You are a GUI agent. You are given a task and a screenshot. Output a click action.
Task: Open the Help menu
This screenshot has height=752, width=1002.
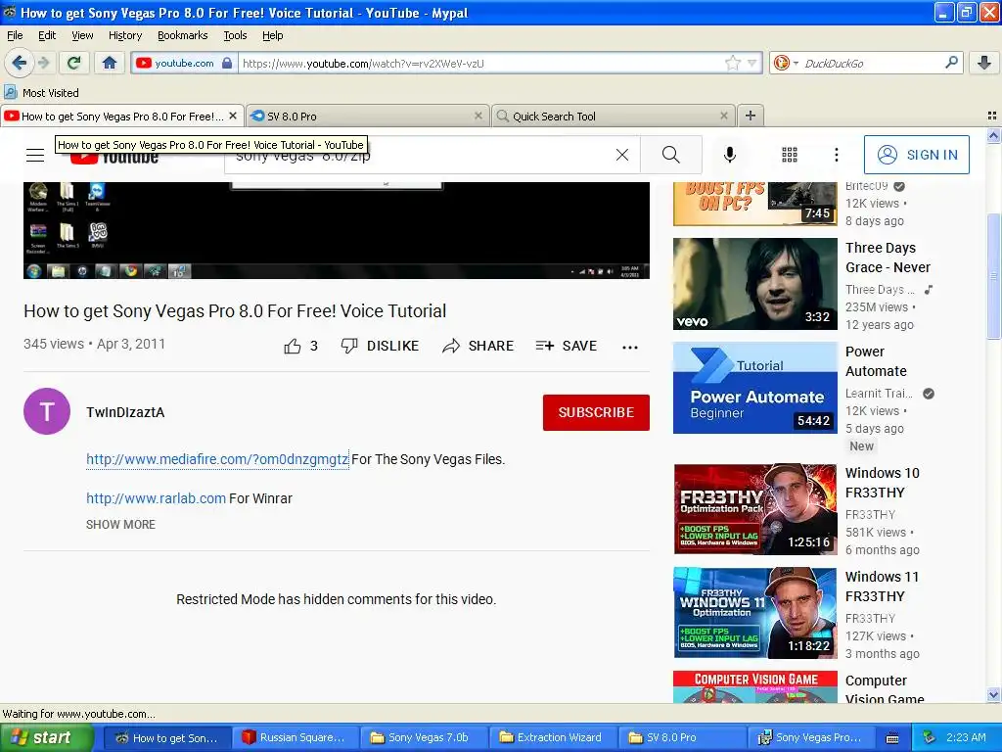point(272,35)
